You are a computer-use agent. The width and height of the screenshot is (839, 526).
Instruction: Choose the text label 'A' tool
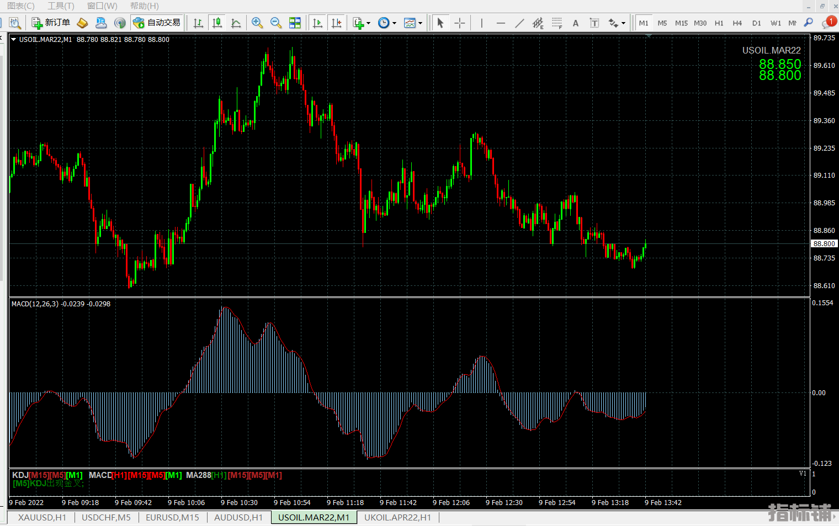576,23
